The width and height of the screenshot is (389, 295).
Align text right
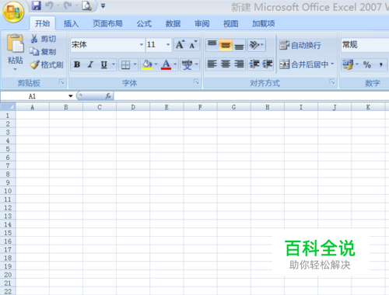coord(239,64)
